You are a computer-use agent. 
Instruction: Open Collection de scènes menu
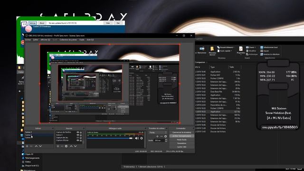point(68,40)
